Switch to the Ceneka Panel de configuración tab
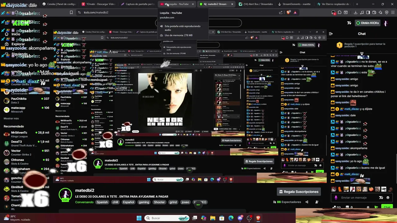Image resolution: width=397 pixels, height=223 pixels. 59,4
